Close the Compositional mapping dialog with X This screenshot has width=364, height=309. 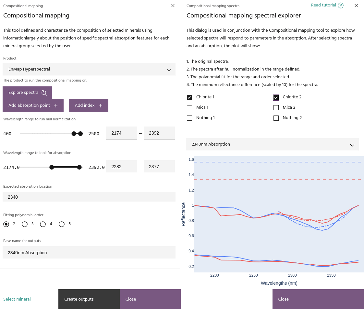(x=173, y=6)
